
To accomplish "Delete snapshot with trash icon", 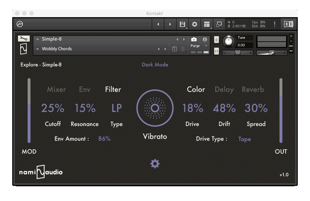I will pos(183,49).
